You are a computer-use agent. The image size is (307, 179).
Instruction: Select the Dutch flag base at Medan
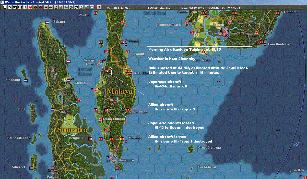point(68,81)
